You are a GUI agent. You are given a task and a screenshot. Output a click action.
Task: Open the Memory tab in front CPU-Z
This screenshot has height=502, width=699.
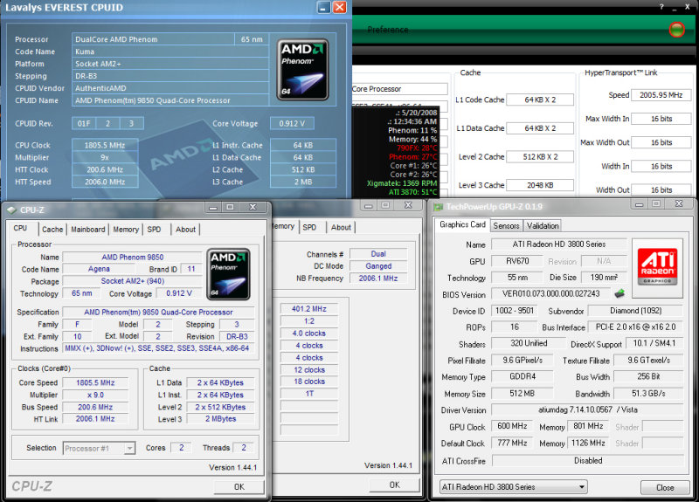coord(126,230)
